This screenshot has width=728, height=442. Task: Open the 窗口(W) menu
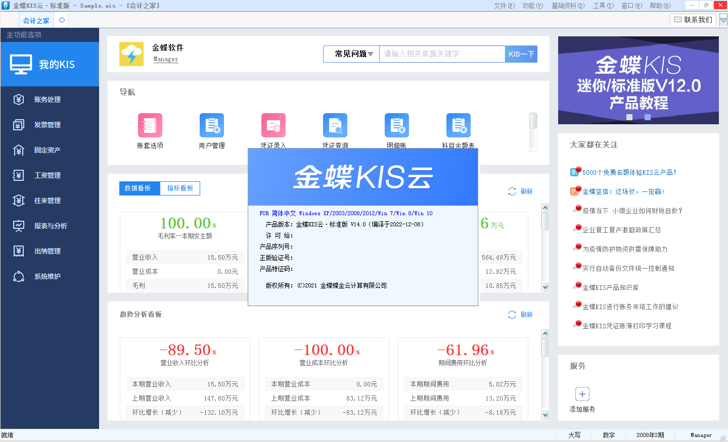pos(631,6)
